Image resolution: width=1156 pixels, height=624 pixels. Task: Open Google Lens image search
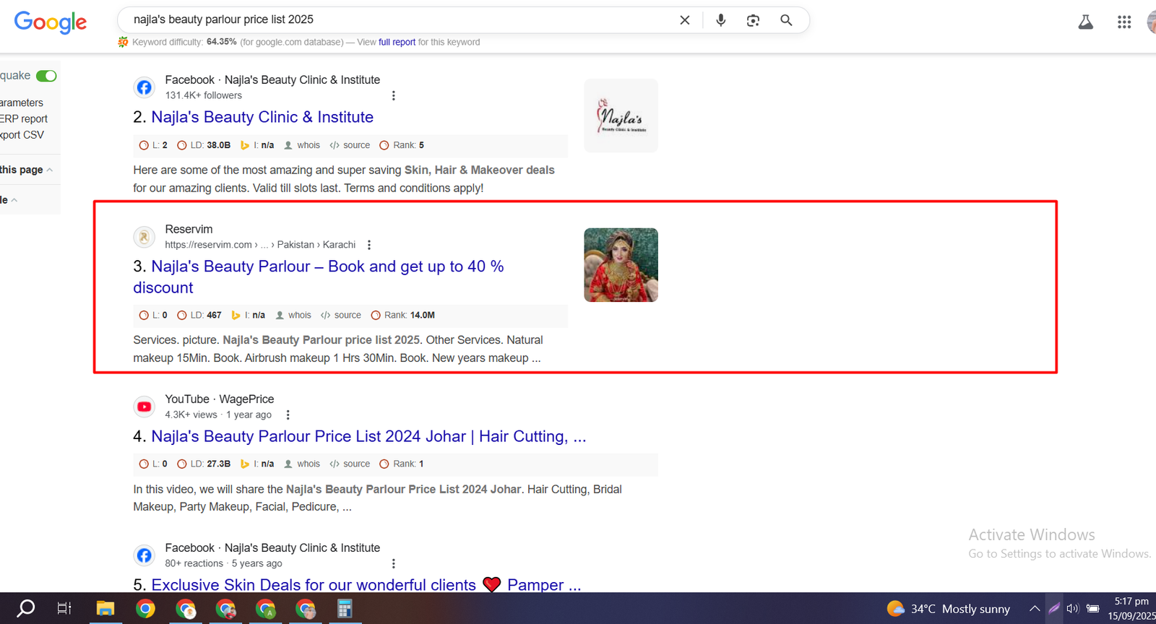click(753, 20)
